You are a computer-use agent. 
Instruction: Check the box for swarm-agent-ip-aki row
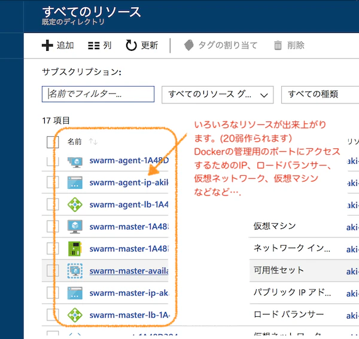tap(53, 182)
